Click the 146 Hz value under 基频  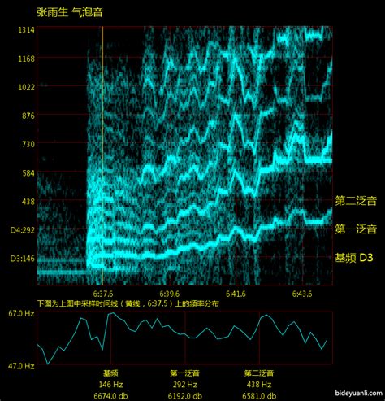pyautogui.click(x=110, y=385)
